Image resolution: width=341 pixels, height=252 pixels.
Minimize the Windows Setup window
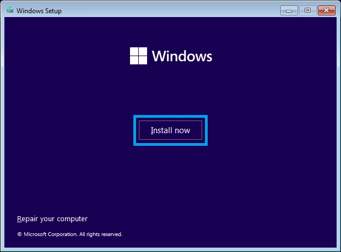(289, 10)
